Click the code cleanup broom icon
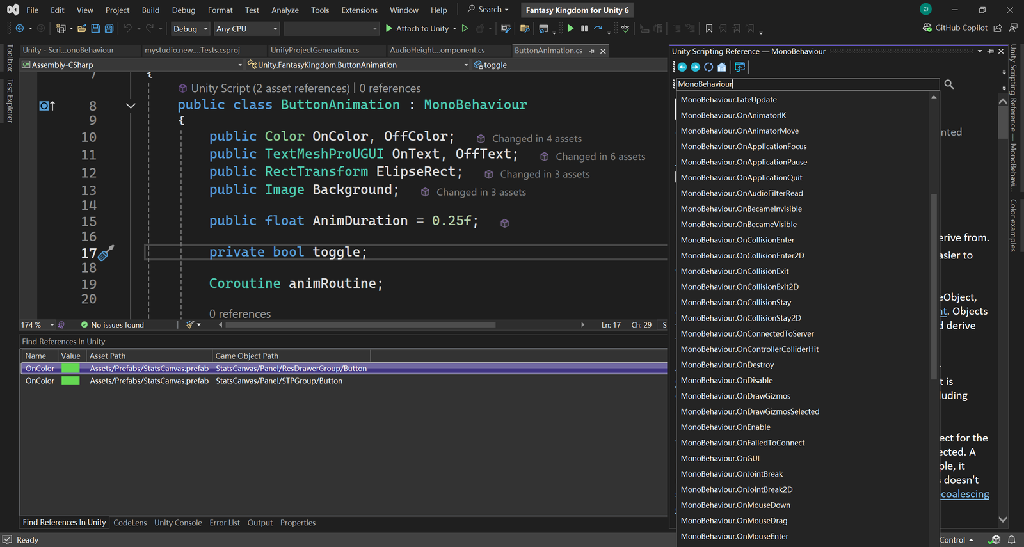Screen dimensions: 1024x547 (x=189, y=325)
